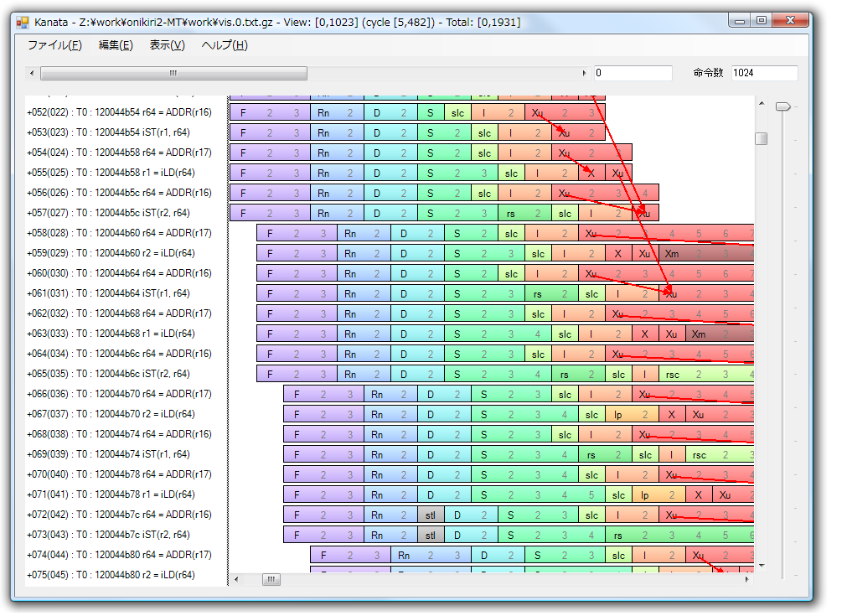This screenshot has width=847, height=616.
Task: Click left arrow of the top scrollbar
Action: click(x=32, y=74)
